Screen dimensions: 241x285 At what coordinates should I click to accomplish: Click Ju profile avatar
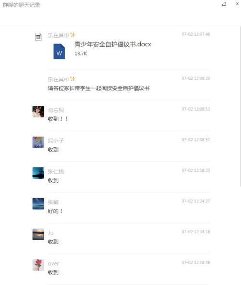coord(38,234)
